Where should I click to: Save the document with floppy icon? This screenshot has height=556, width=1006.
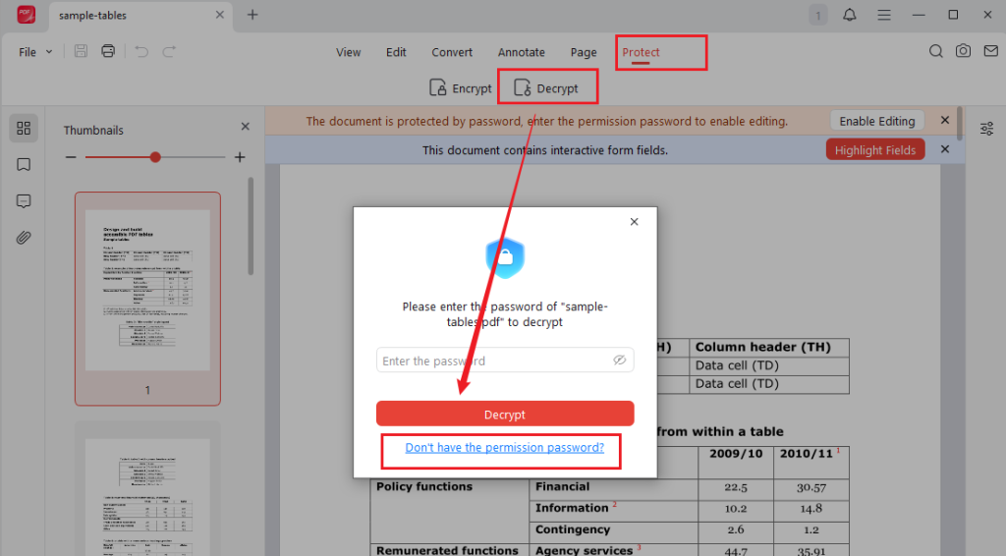[x=81, y=51]
